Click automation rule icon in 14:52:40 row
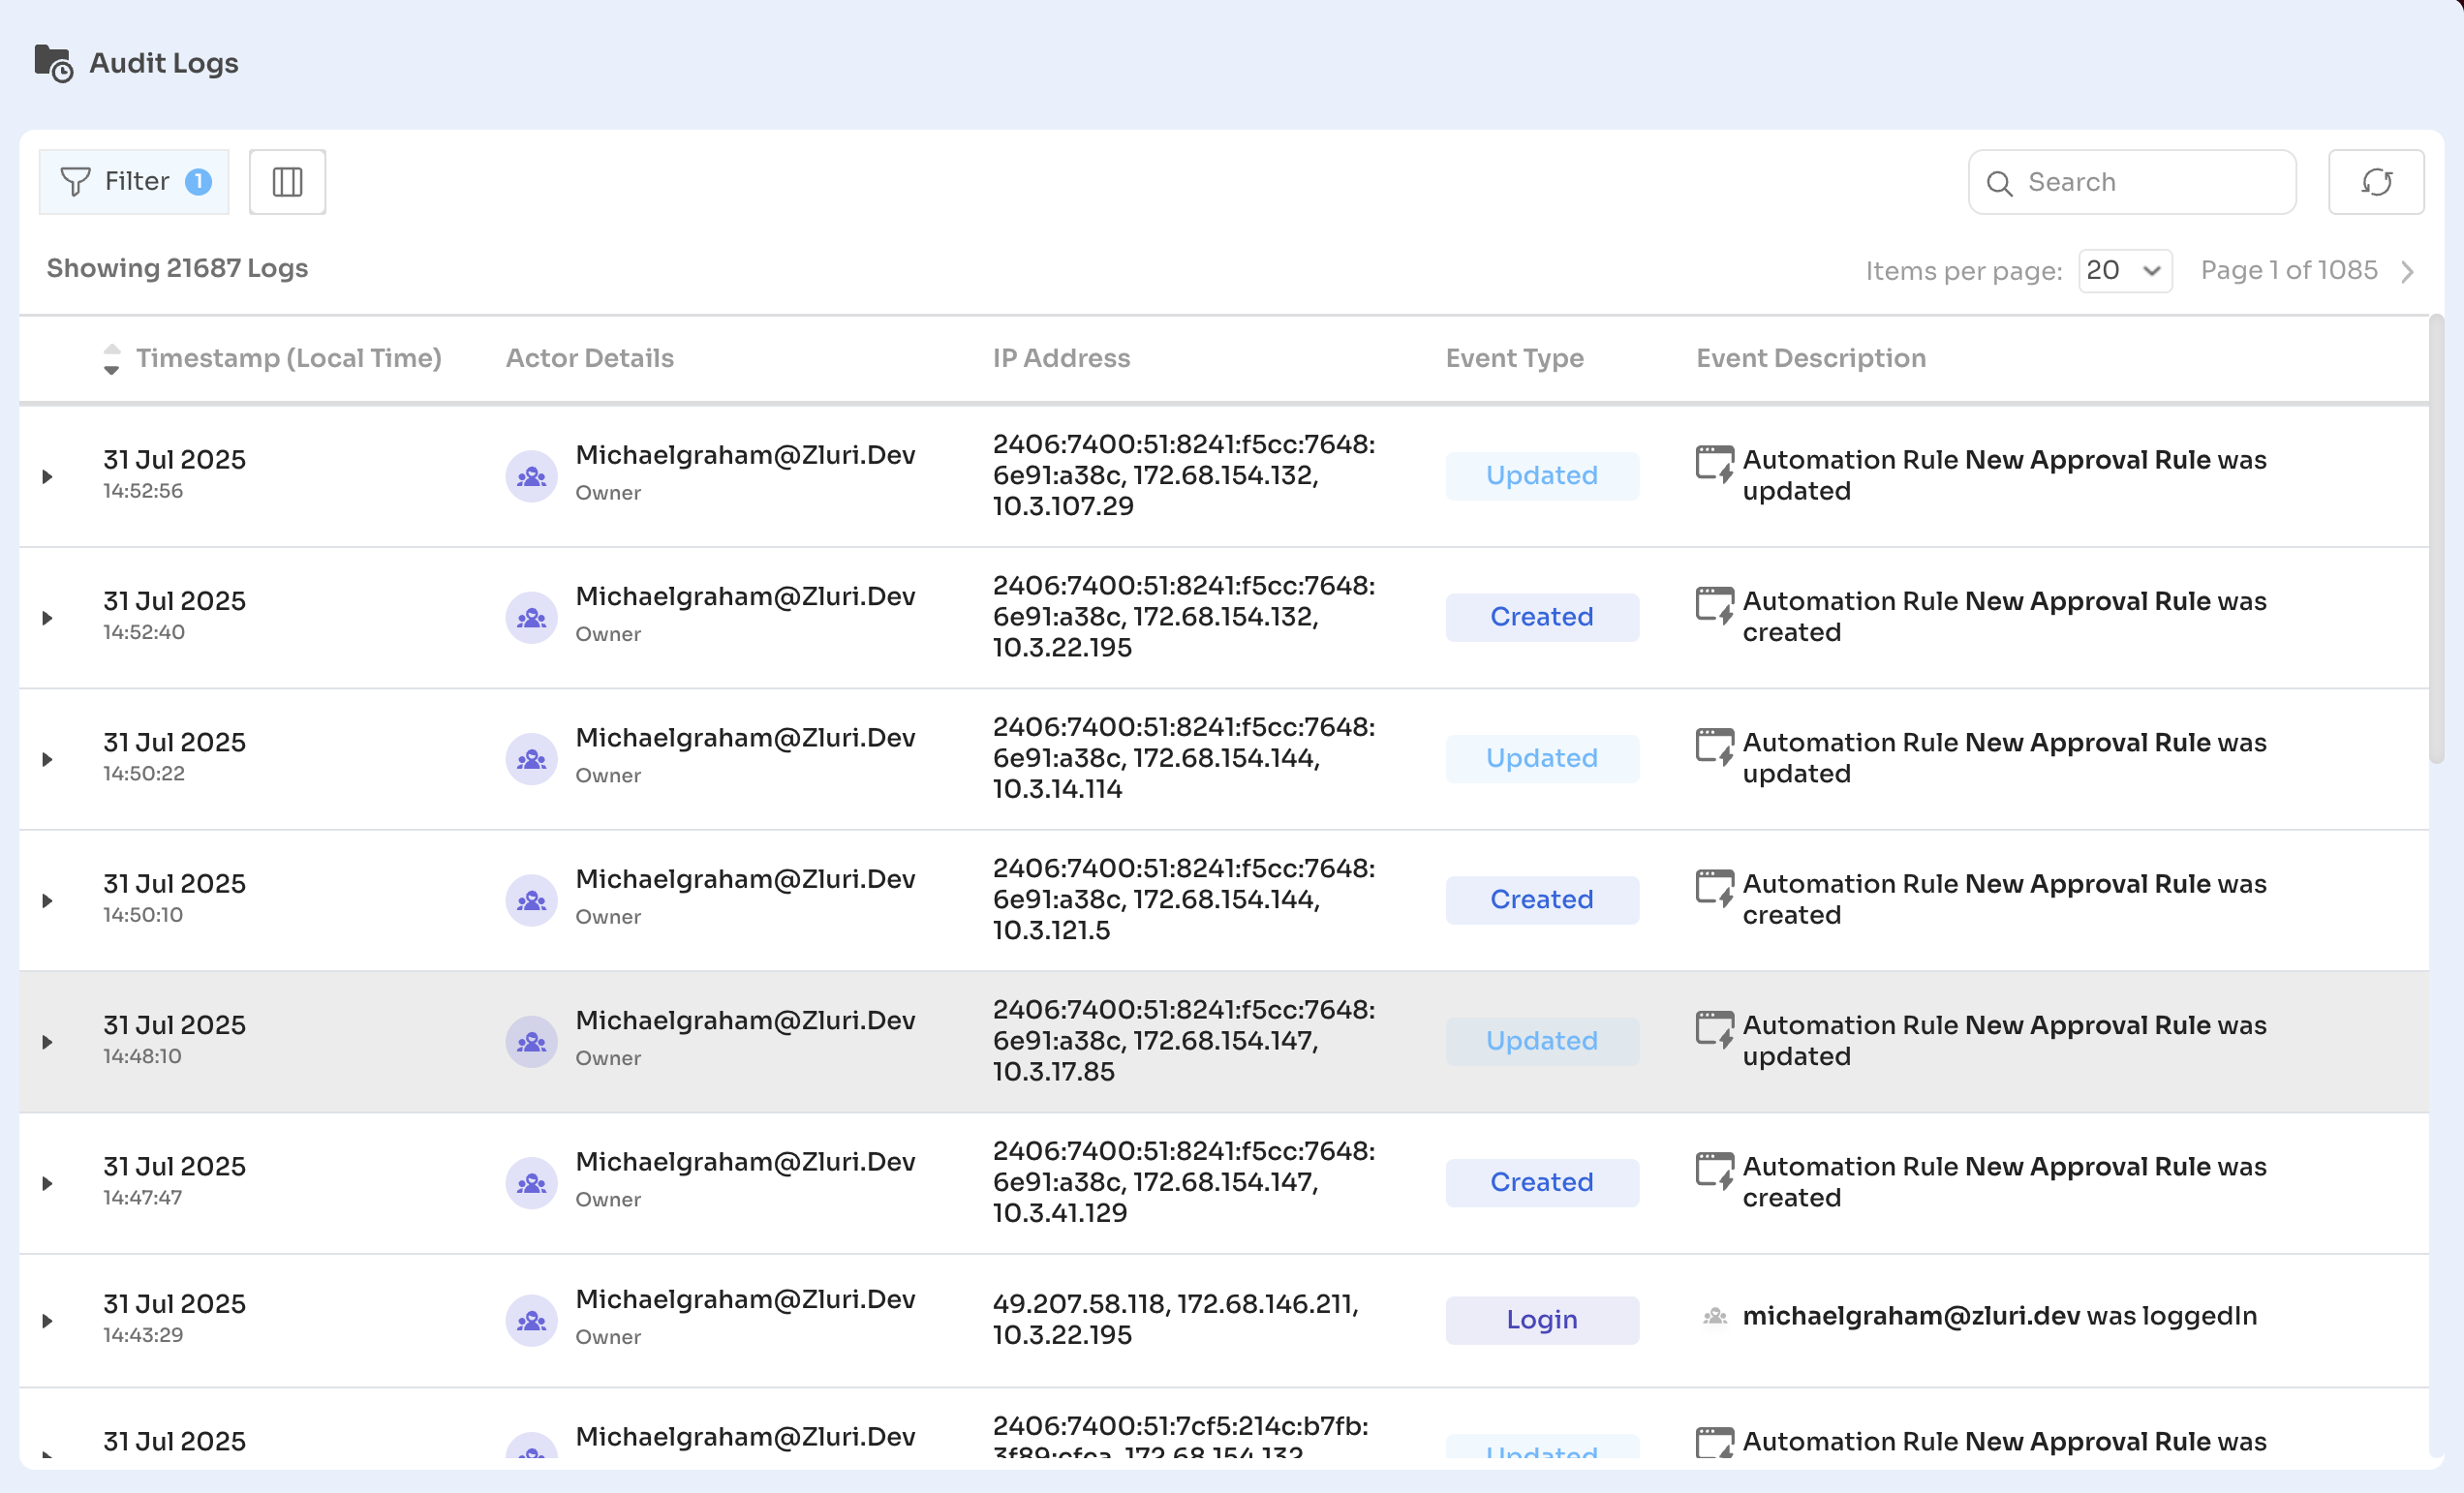Screen dimensions: 2464x1493 click(x=1714, y=605)
